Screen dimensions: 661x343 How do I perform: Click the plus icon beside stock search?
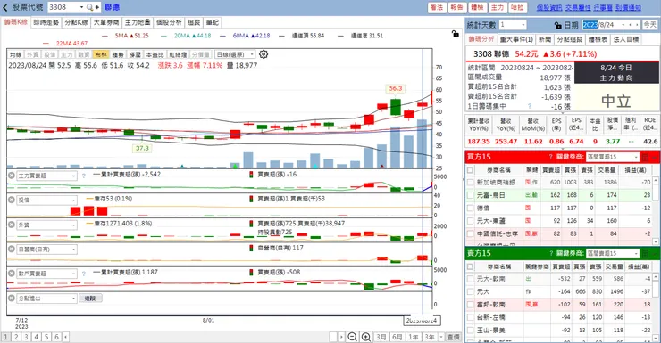click(97, 7)
